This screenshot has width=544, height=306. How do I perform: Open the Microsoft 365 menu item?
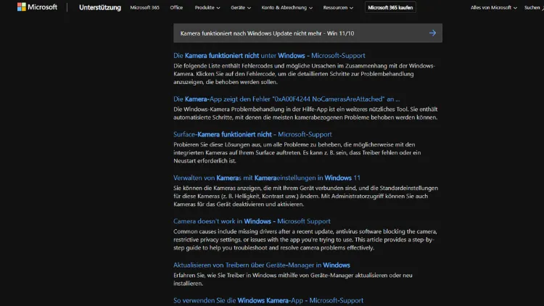pyautogui.click(x=144, y=7)
